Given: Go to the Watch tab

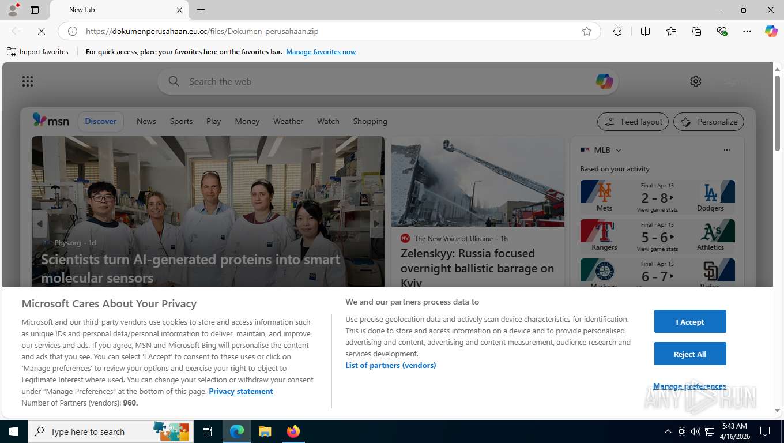Looking at the screenshot, I should [328, 121].
